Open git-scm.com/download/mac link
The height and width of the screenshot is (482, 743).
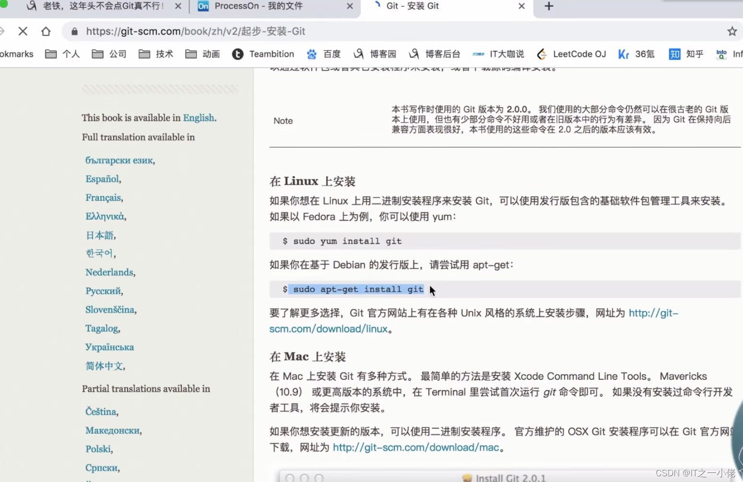pos(416,447)
